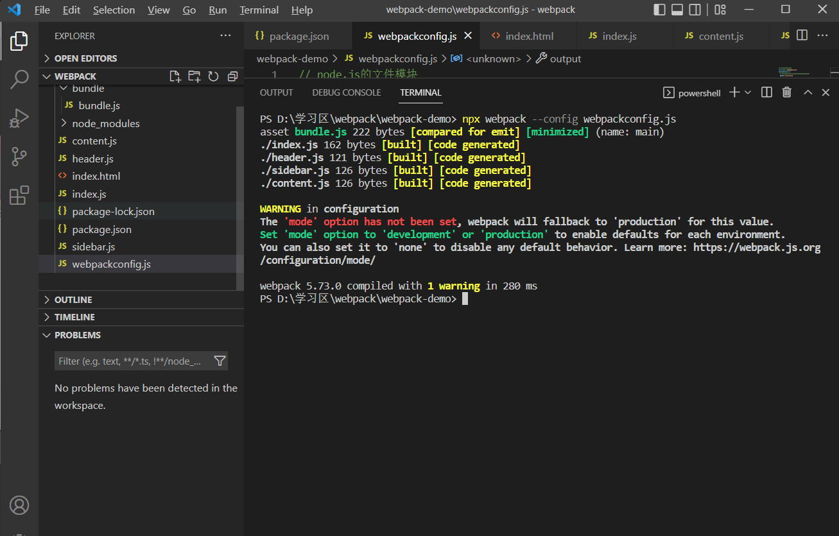Click New File icon in WEBPACK header
This screenshot has height=536, width=839.
[x=175, y=76]
